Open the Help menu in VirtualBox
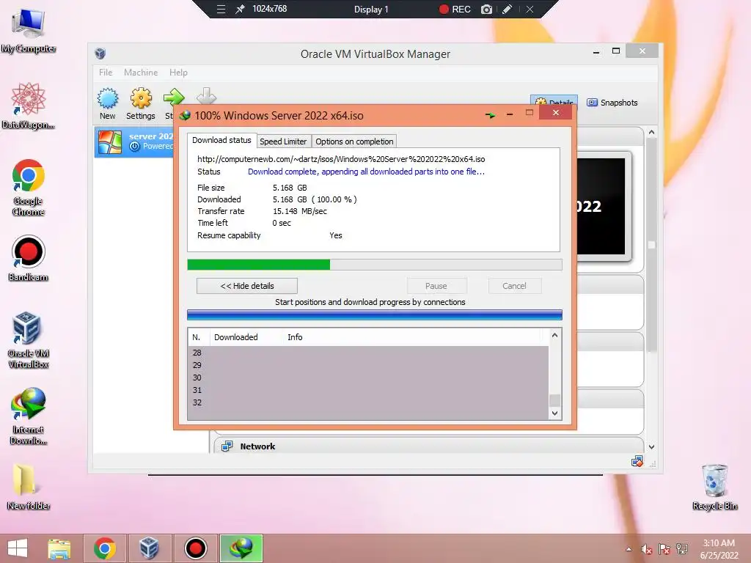Screen dimensions: 751x563 click(178, 73)
